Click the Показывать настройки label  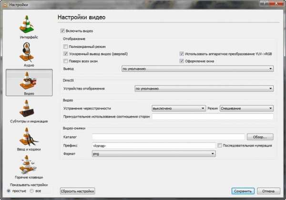coord(29,185)
